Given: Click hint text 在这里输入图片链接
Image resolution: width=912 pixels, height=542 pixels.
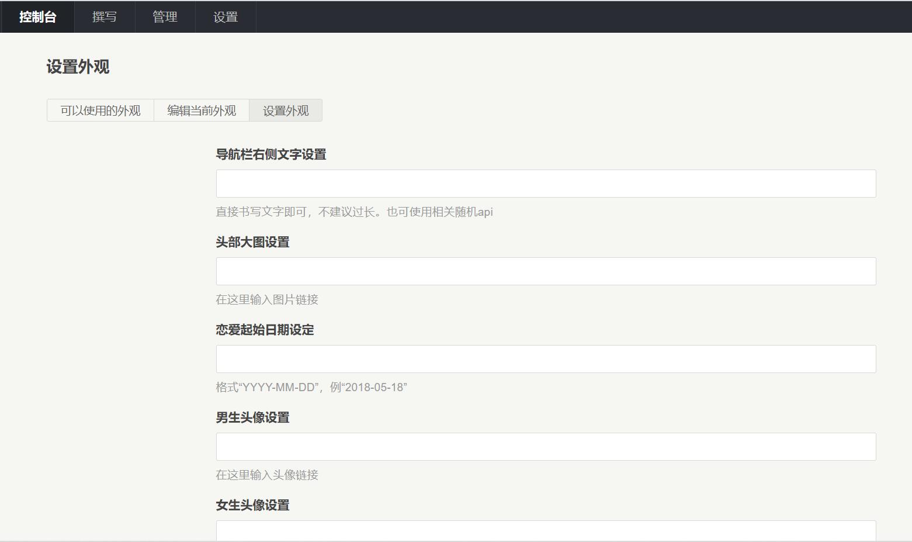Looking at the screenshot, I should [x=267, y=299].
